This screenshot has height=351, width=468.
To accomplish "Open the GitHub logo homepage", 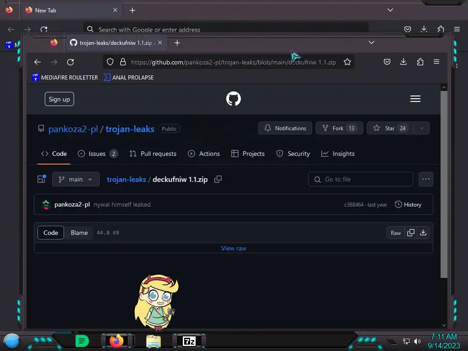I will [x=234, y=99].
